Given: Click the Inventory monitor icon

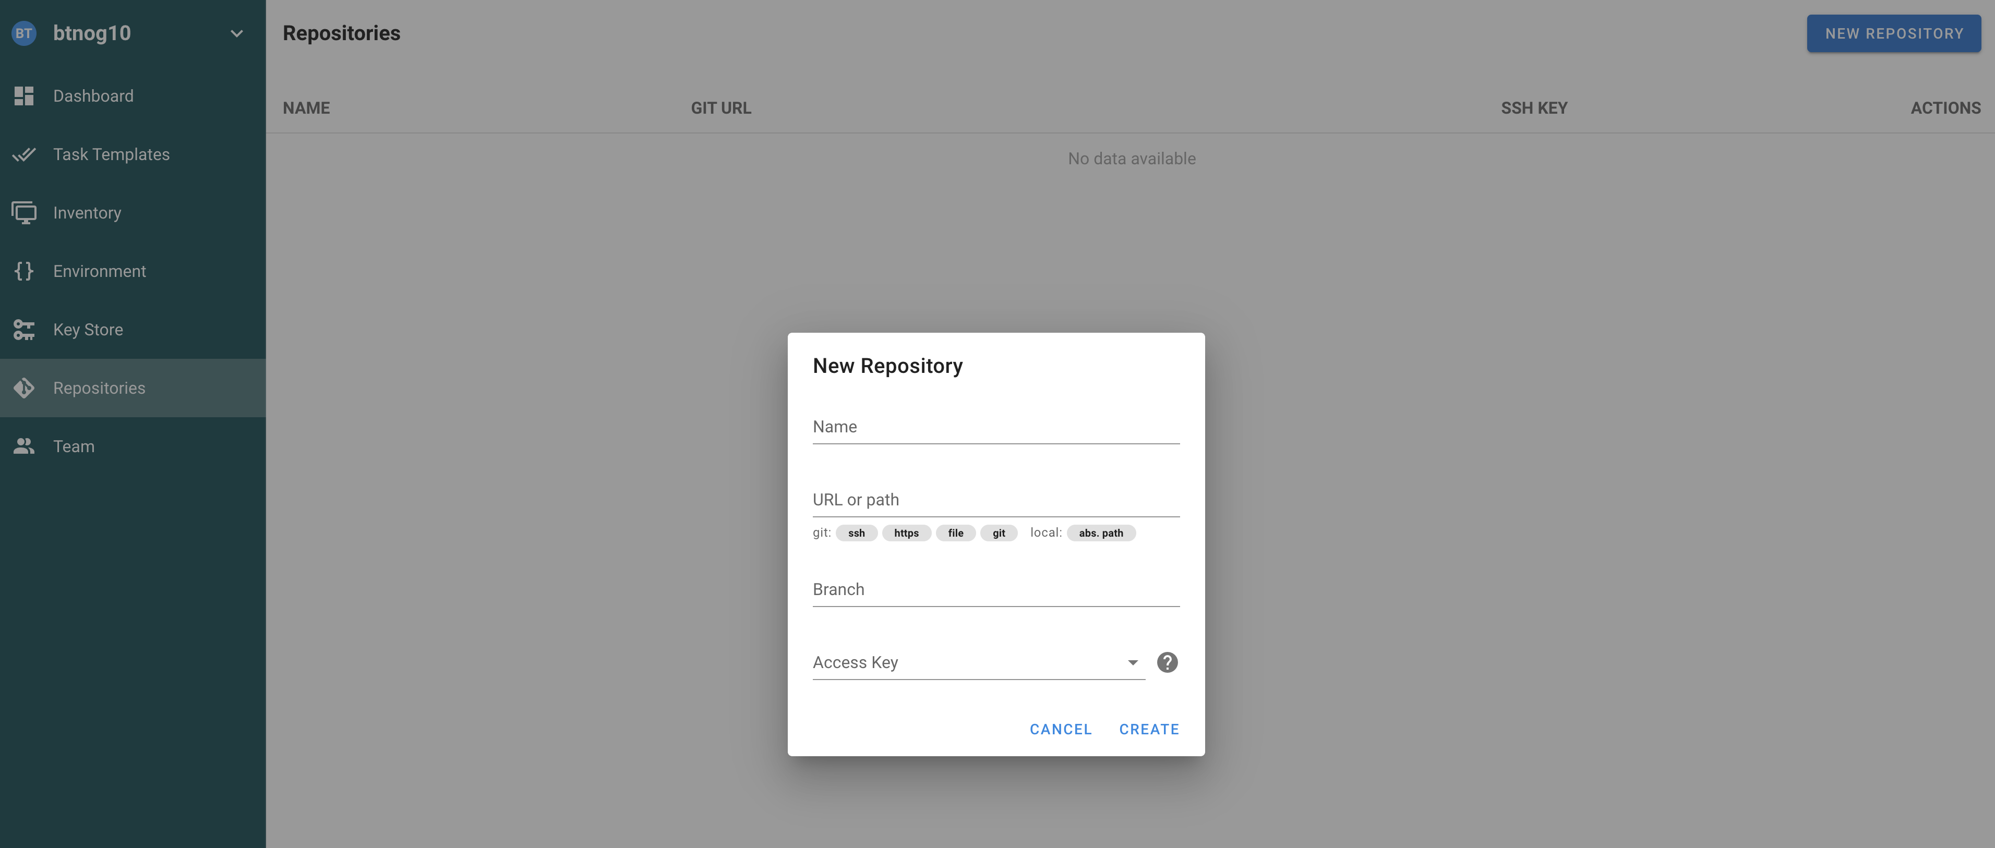Looking at the screenshot, I should pyautogui.click(x=24, y=213).
